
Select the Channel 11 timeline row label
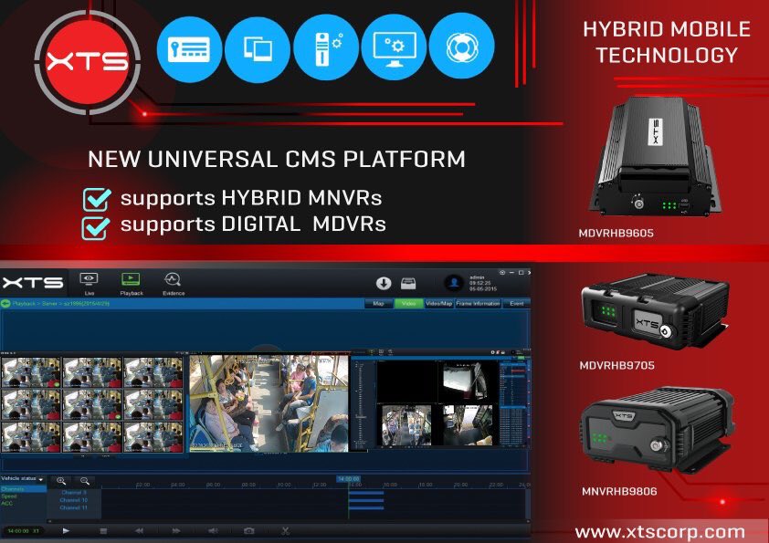click(x=74, y=507)
